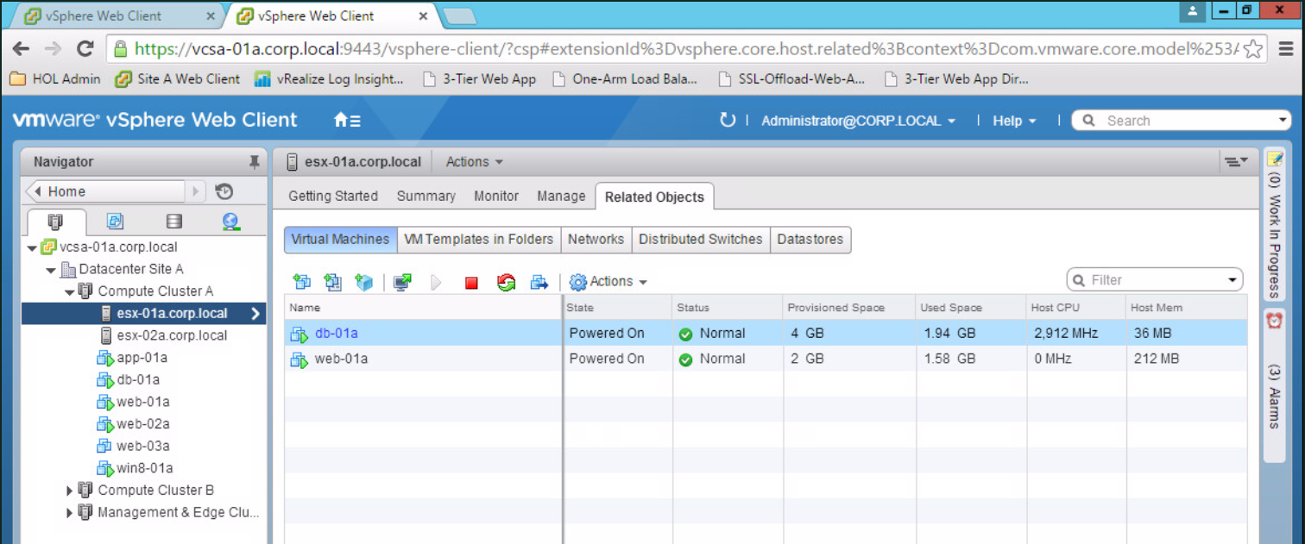Open the navigator history clock icon
The image size is (1305, 544).
point(224,191)
